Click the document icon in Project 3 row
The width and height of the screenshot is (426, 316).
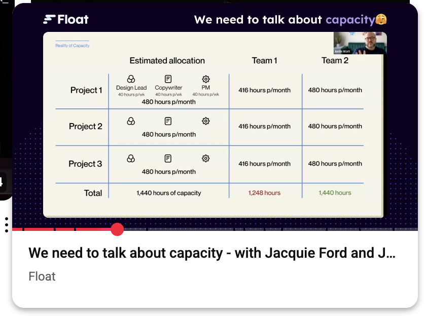(x=168, y=159)
